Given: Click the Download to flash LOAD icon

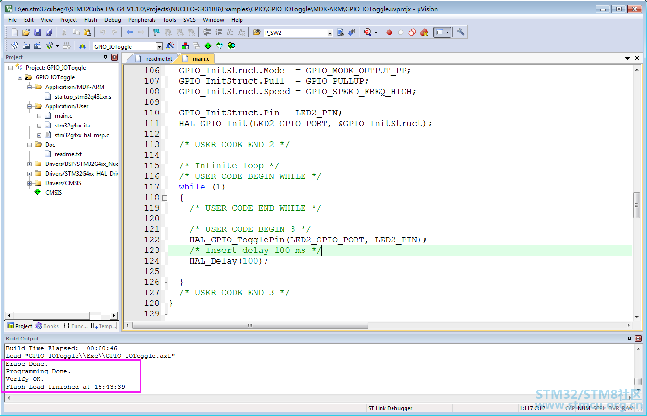Looking at the screenshot, I should [x=82, y=46].
